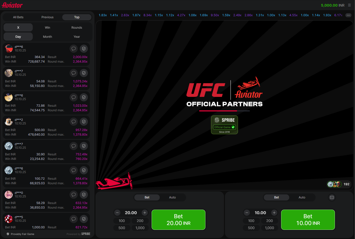The height and width of the screenshot is (239, 355).
Task: Switch right bet panel to Auto mode
Action: [302, 197]
